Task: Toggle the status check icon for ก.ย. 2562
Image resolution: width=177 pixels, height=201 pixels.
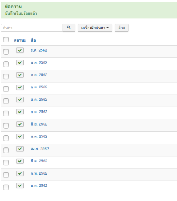Action: click(20, 87)
